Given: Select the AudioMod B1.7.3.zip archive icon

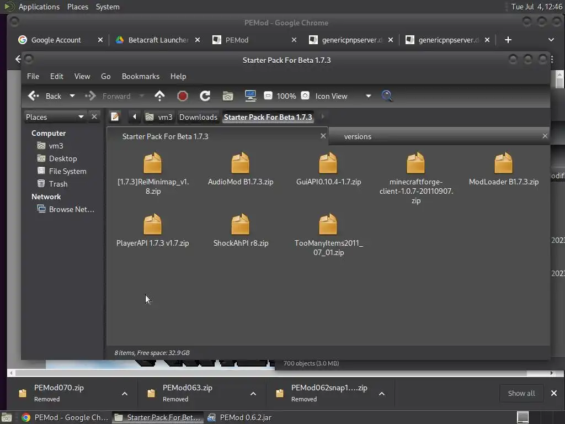Looking at the screenshot, I should point(241,163).
